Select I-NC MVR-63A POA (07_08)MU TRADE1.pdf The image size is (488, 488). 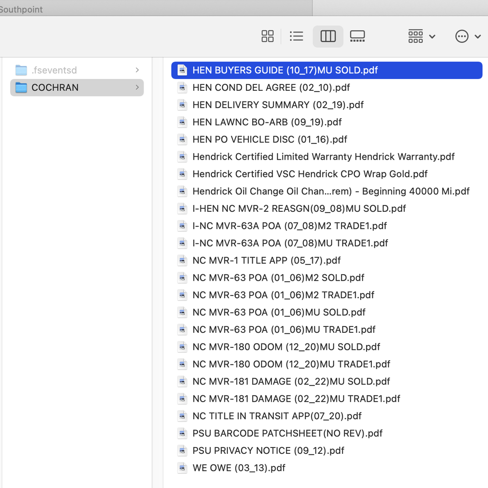327,243
